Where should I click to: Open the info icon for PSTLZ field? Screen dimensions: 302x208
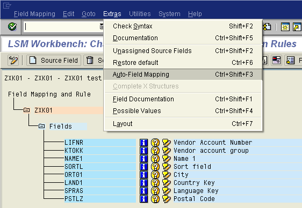(143, 199)
